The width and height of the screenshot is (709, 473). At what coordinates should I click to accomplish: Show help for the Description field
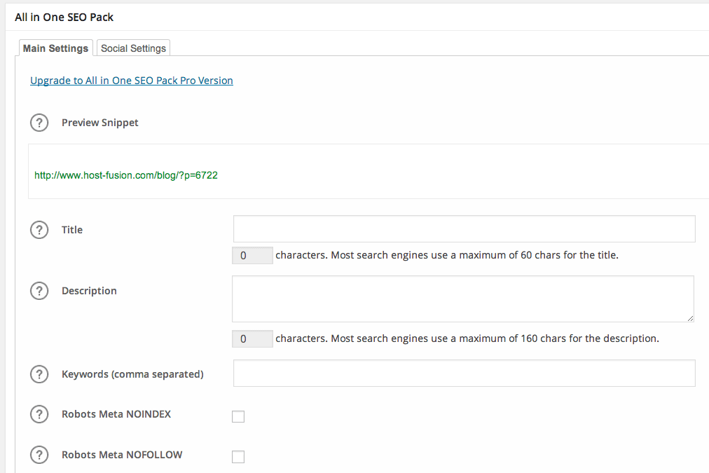tap(39, 291)
